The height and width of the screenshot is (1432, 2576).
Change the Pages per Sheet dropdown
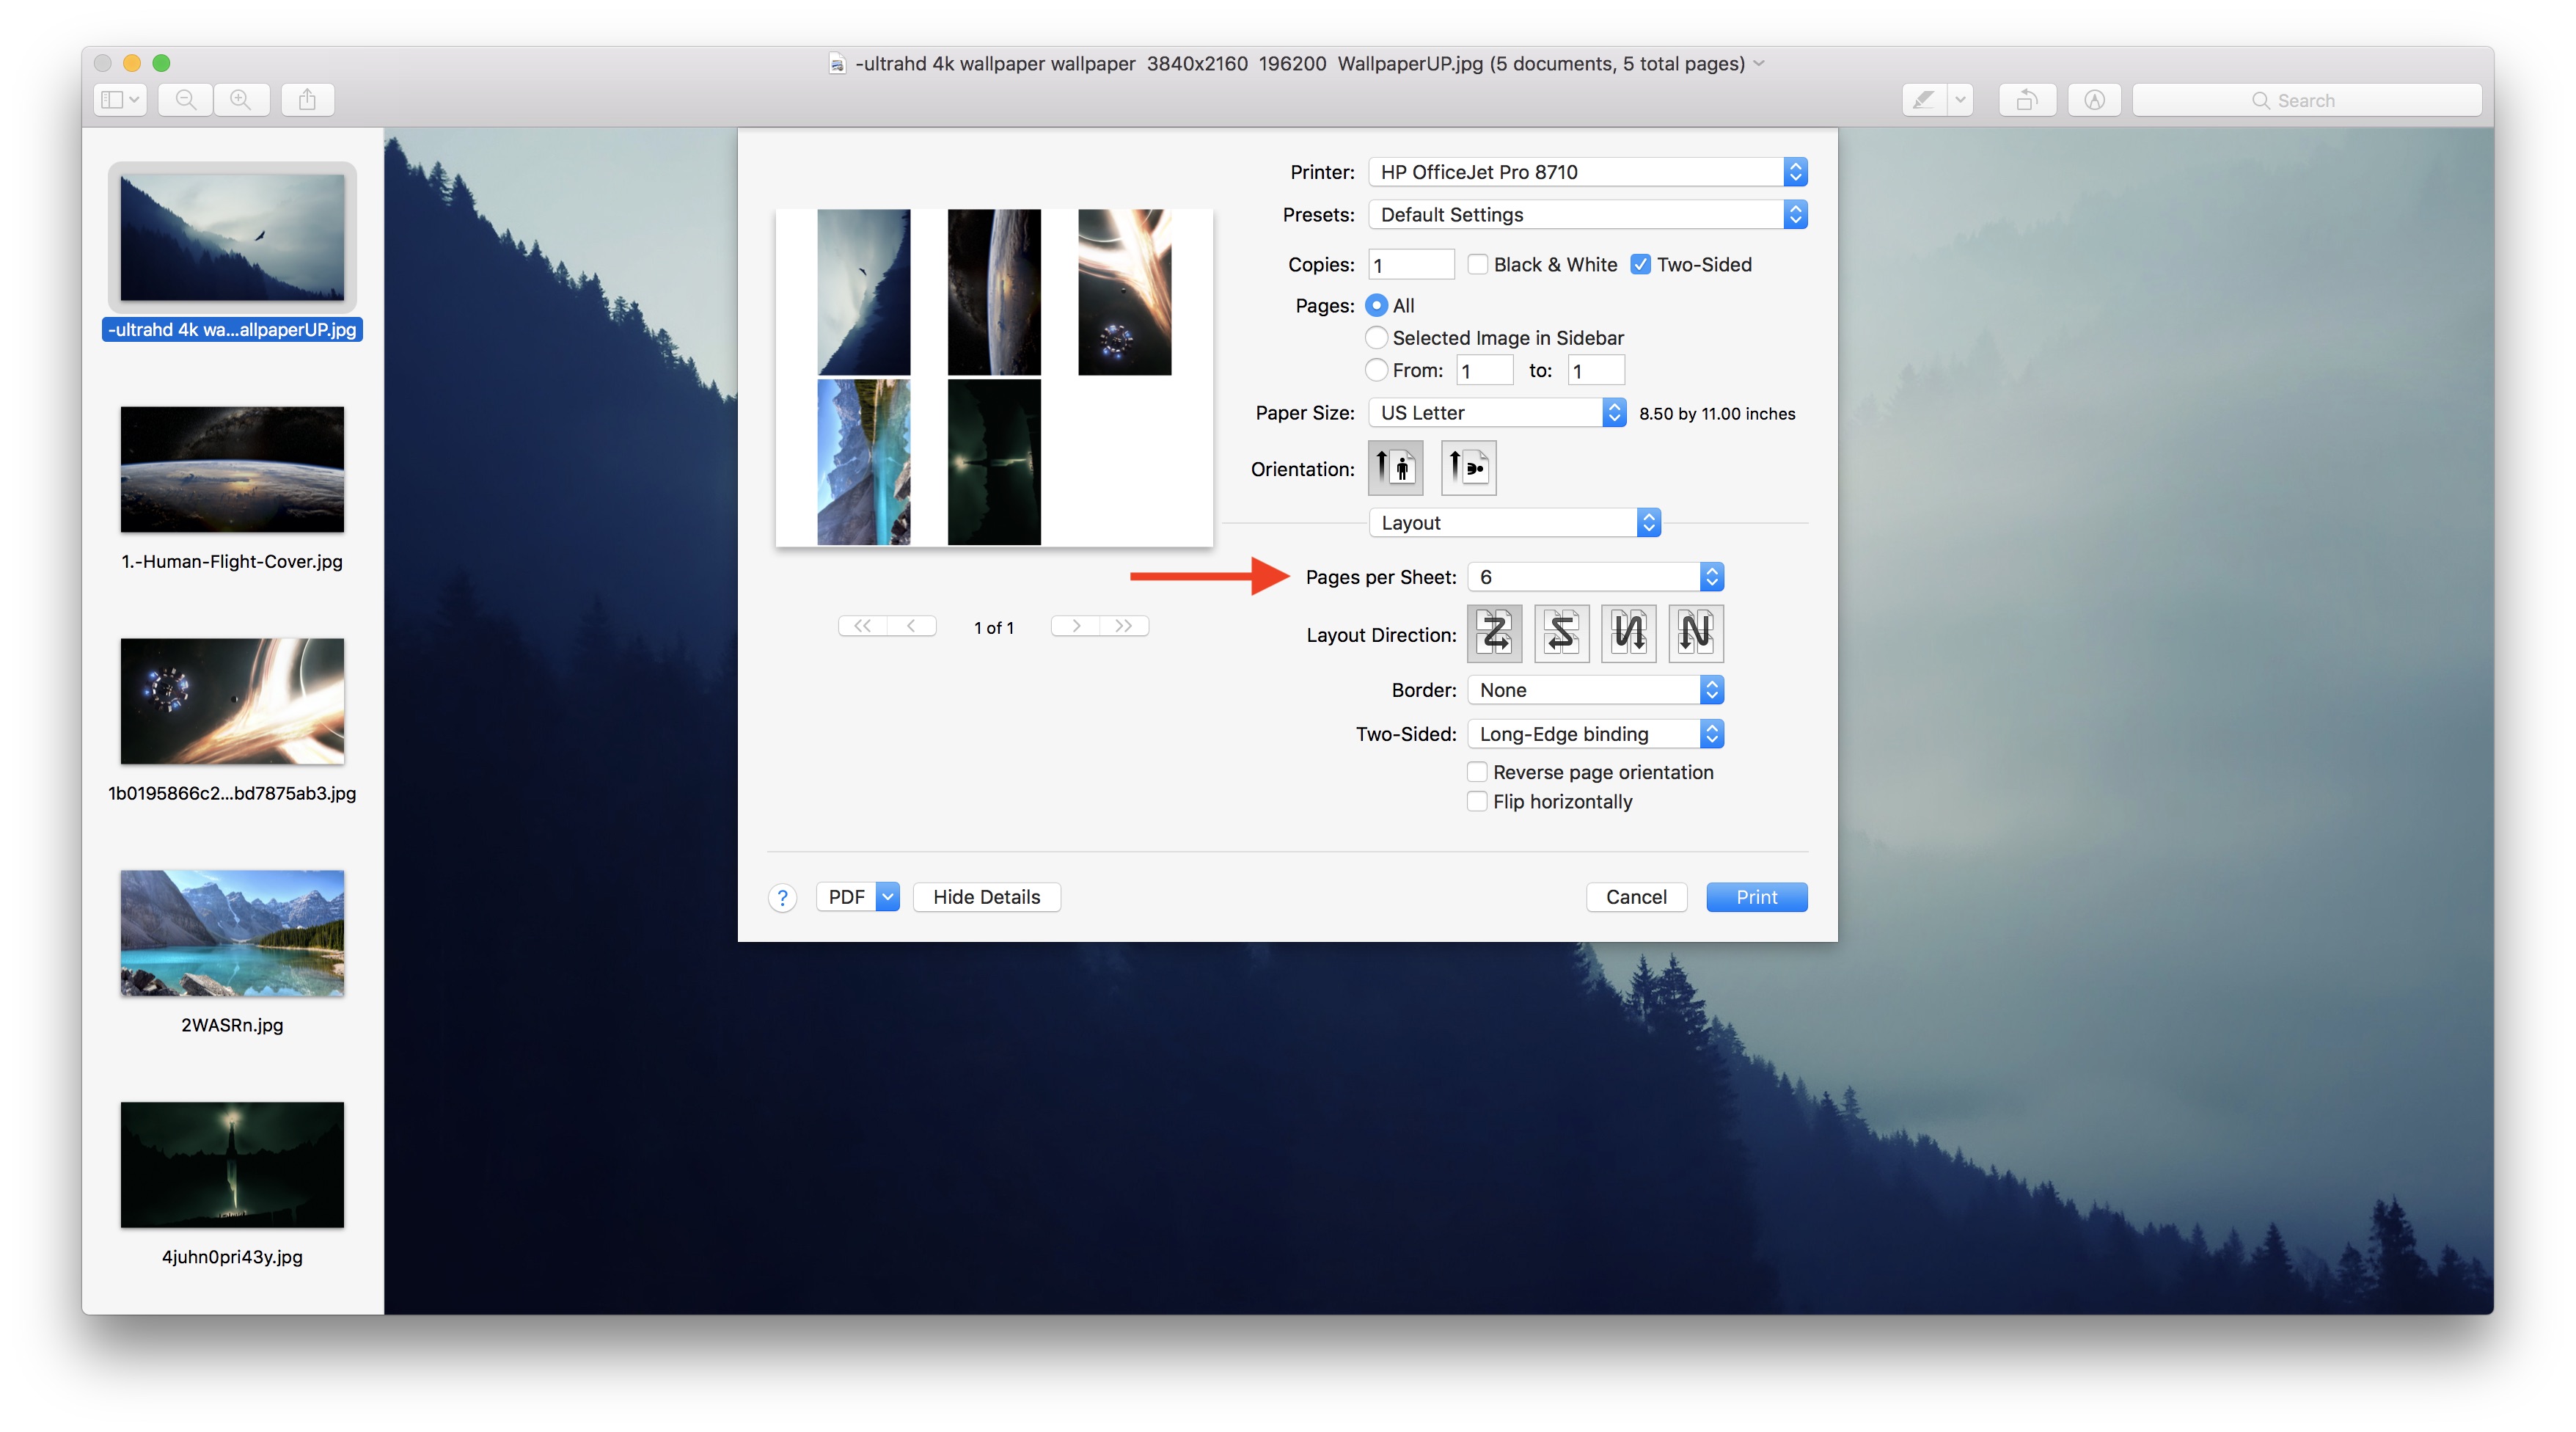tap(1594, 576)
